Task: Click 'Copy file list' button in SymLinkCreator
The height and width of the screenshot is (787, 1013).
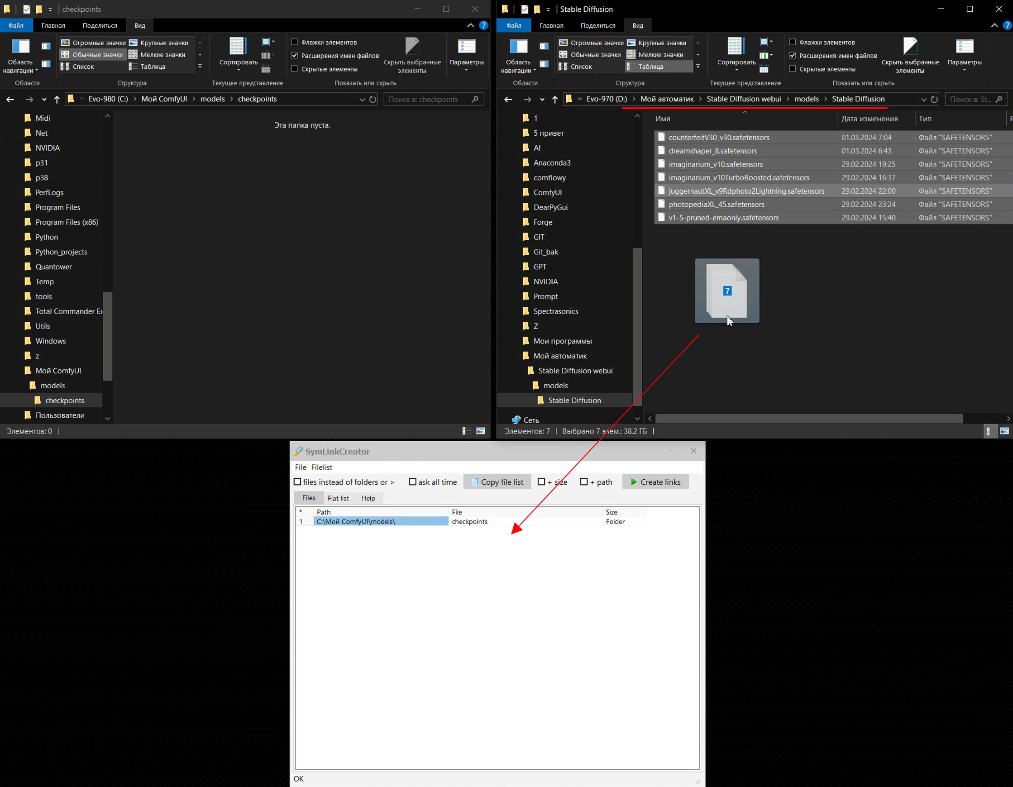Action: [x=497, y=482]
